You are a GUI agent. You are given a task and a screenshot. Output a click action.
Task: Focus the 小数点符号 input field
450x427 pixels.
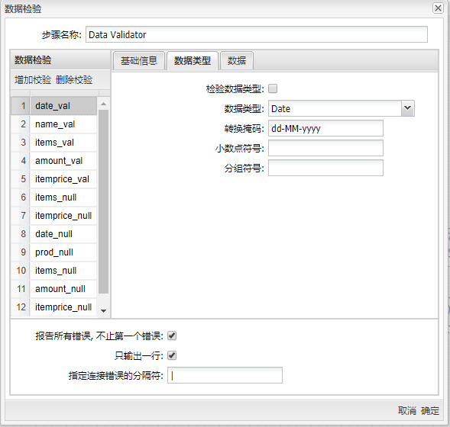[325, 148]
